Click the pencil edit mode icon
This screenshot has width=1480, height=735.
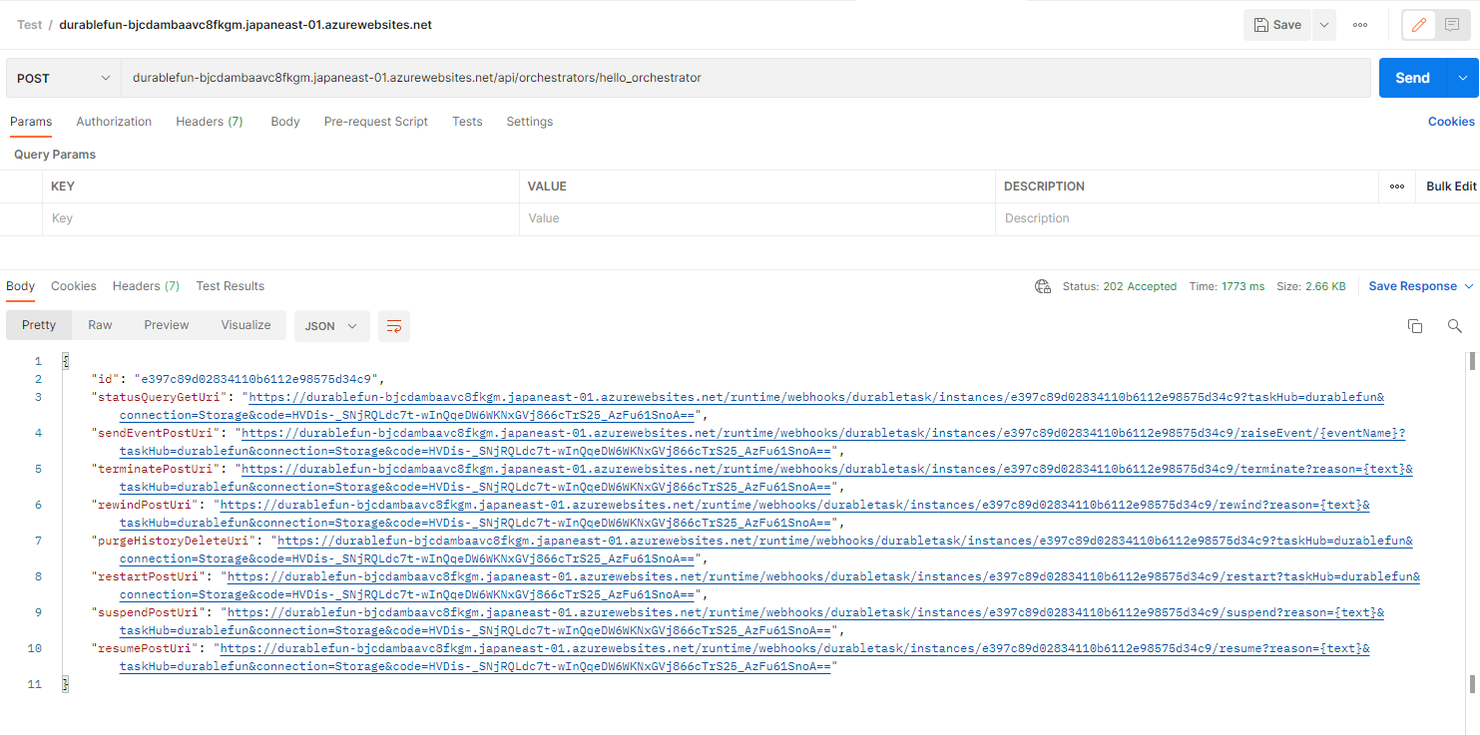[1419, 25]
